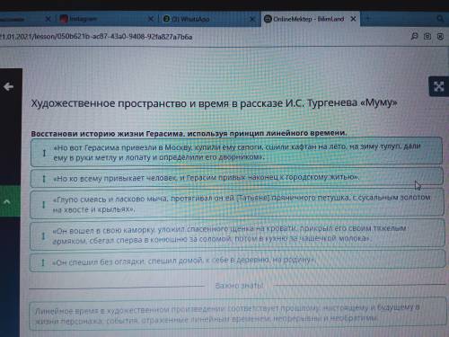Click the search icon in the tab bar
The height and width of the screenshot is (337, 449).
tap(440, 19)
